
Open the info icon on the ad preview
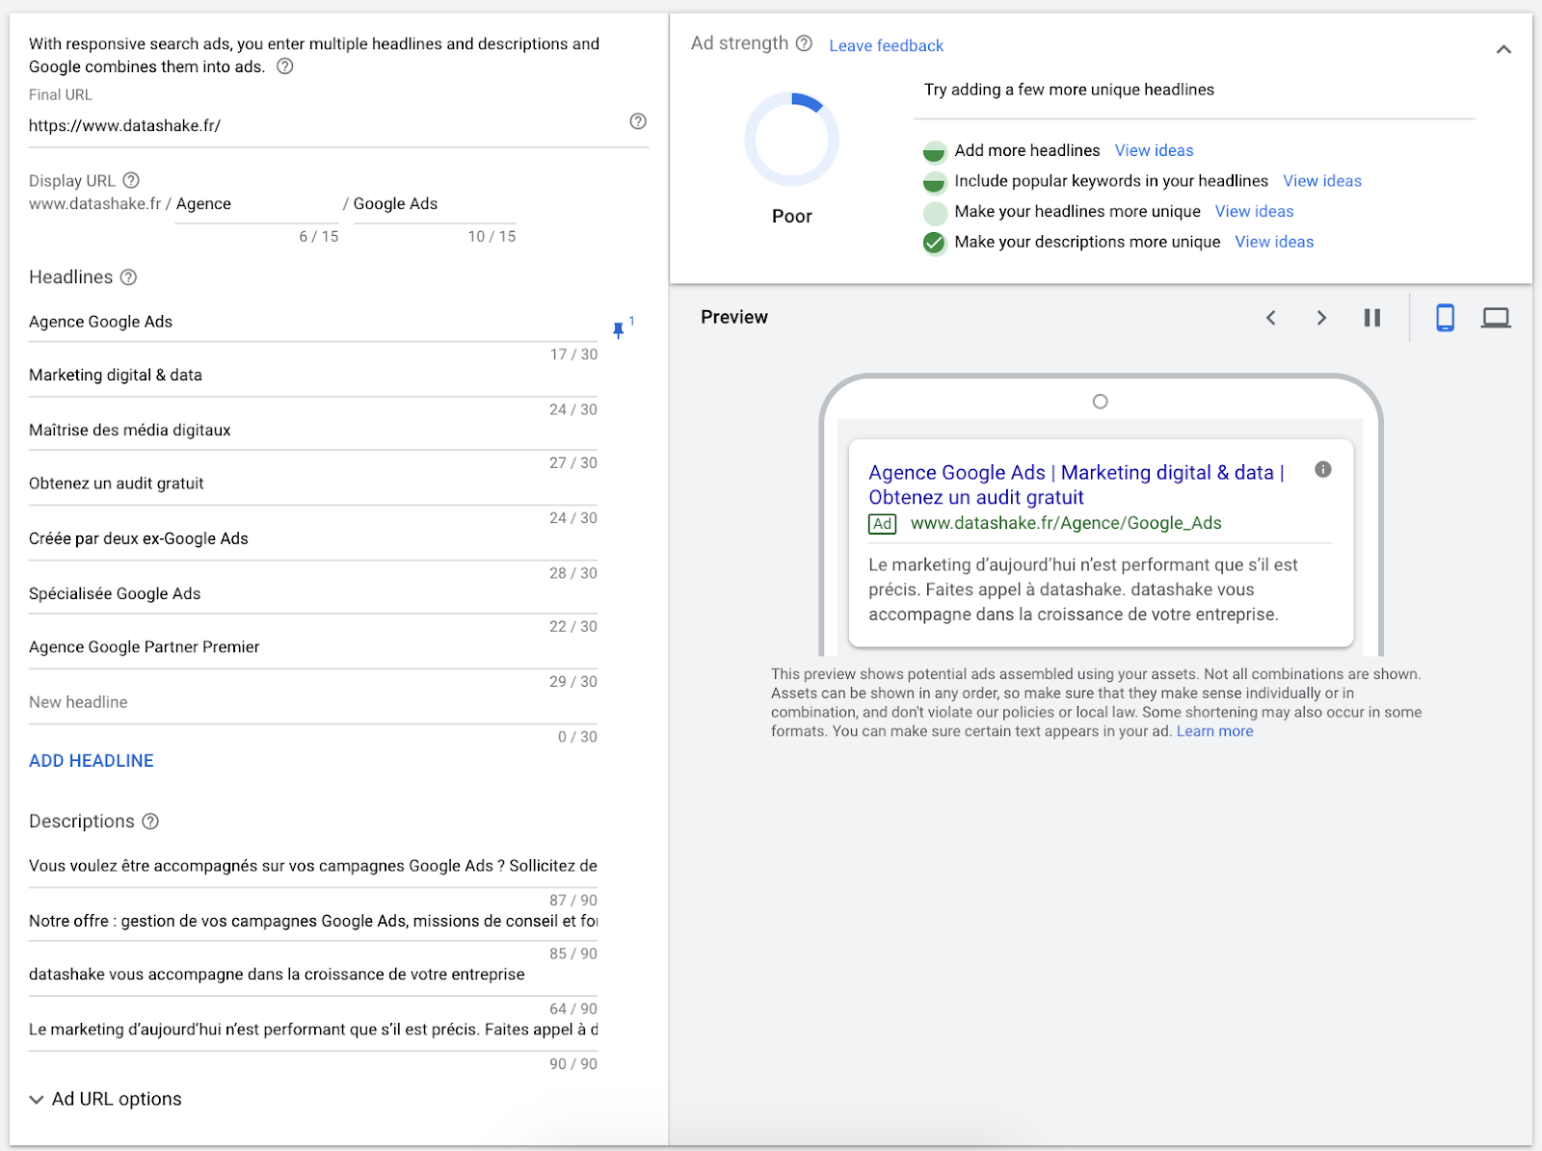point(1322,470)
